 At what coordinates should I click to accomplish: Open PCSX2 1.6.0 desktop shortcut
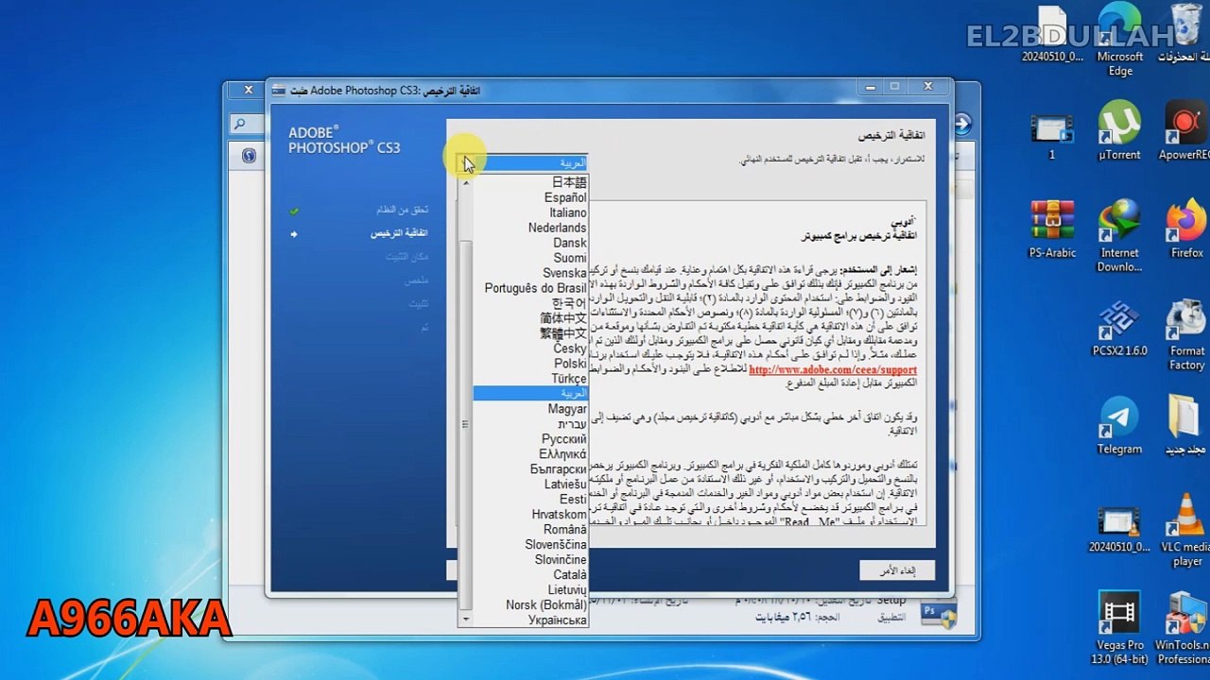pyautogui.click(x=1120, y=328)
